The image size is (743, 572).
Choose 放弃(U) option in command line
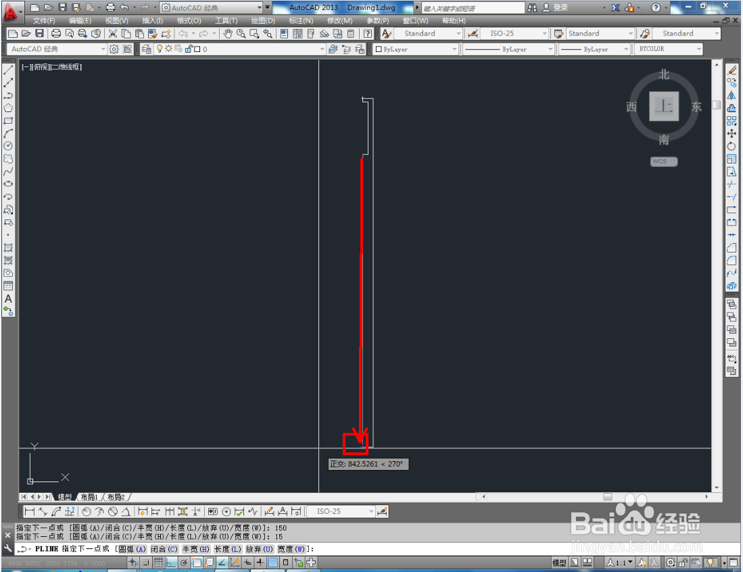[x=259, y=549]
